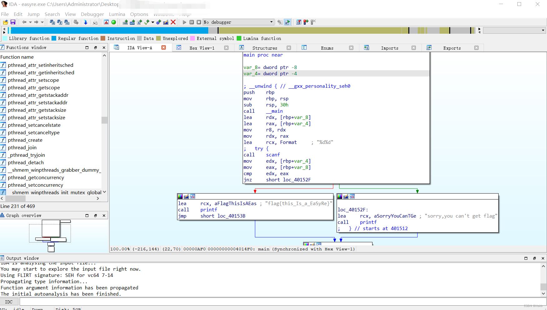Open the Options menu
This screenshot has height=310, width=547.
[139, 14]
